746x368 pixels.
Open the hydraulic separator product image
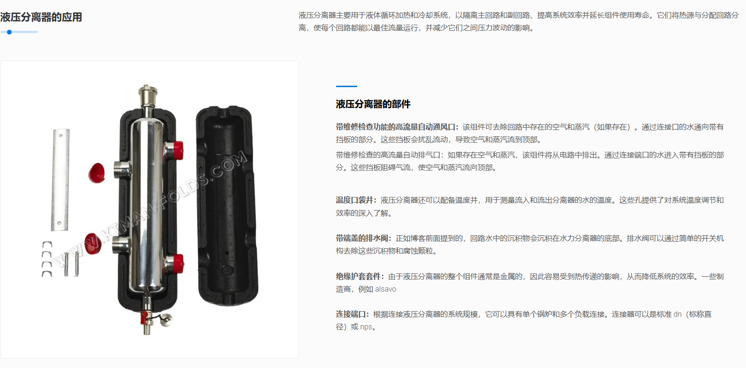[150, 210]
